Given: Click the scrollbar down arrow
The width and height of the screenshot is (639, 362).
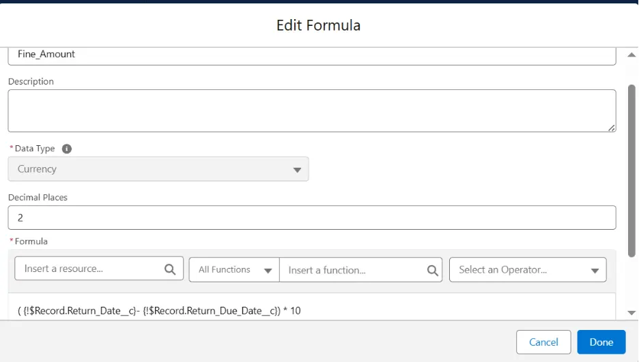Looking at the screenshot, I should [x=631, y=312].
